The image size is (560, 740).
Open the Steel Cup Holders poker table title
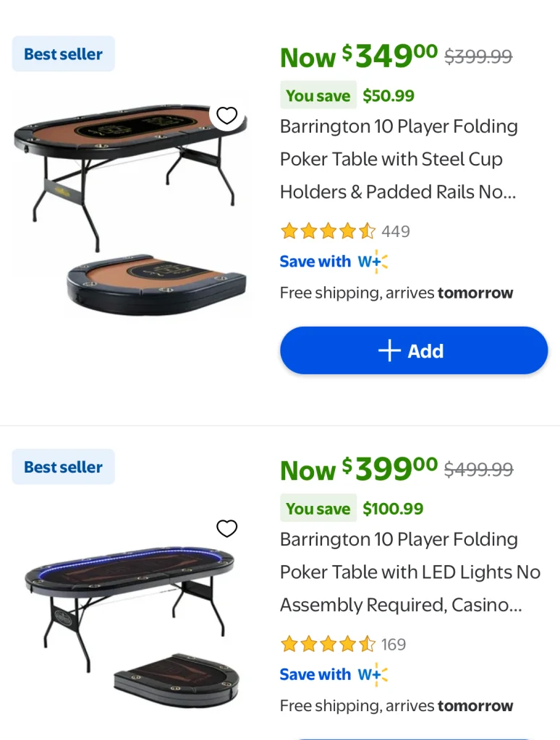tap(399, 159)
